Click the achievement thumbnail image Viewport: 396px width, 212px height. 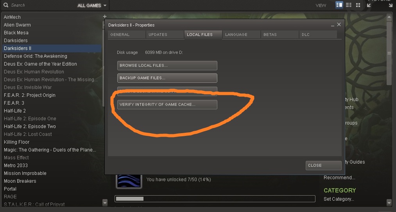coord(129,181)
